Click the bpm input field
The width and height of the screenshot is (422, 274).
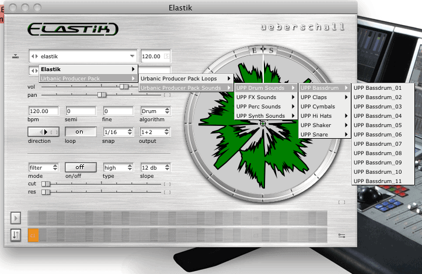(x=43, y=111)
